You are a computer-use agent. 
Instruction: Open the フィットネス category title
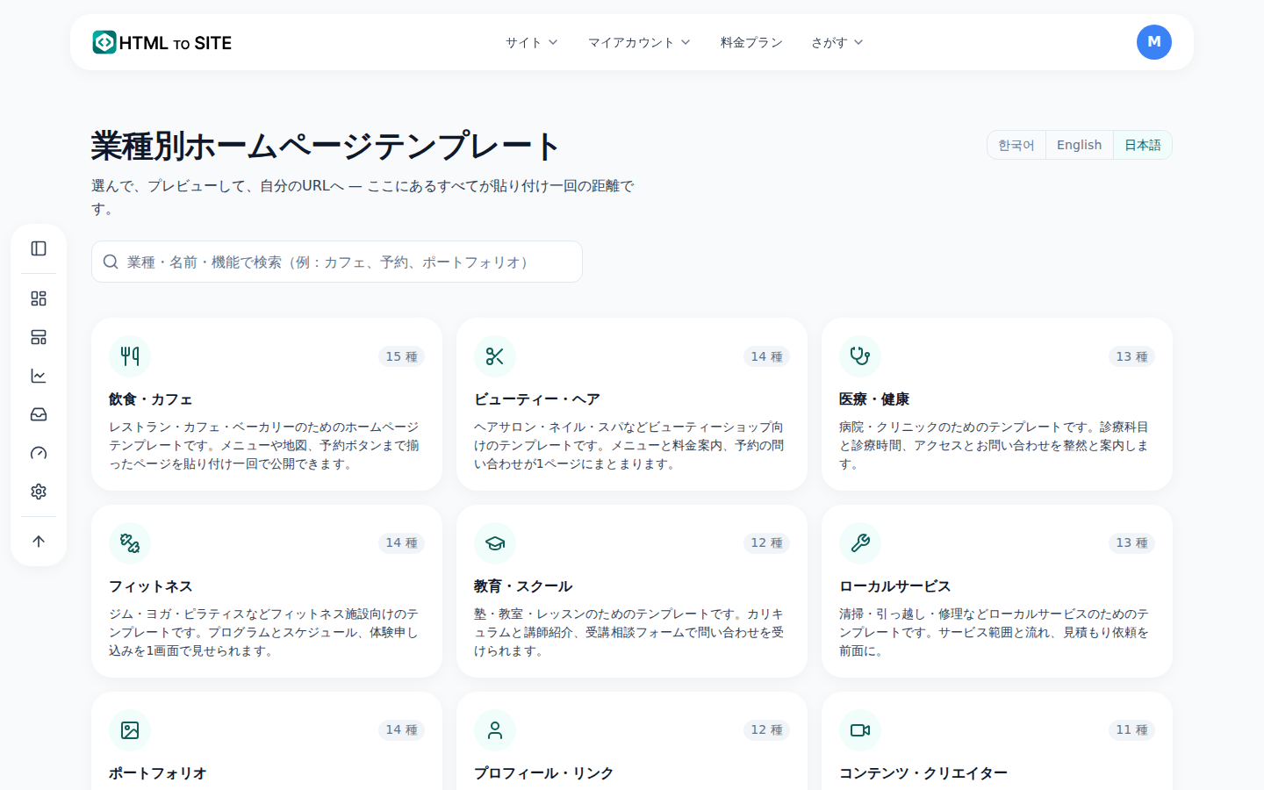point(151,586)
